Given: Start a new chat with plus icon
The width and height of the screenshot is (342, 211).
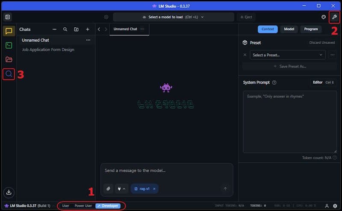Looking at the screenshot, I should pos(88,29).
